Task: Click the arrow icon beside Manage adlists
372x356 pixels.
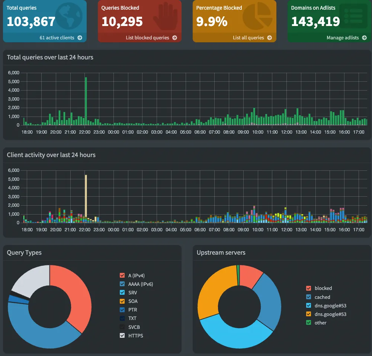Action: click(365, 37)
